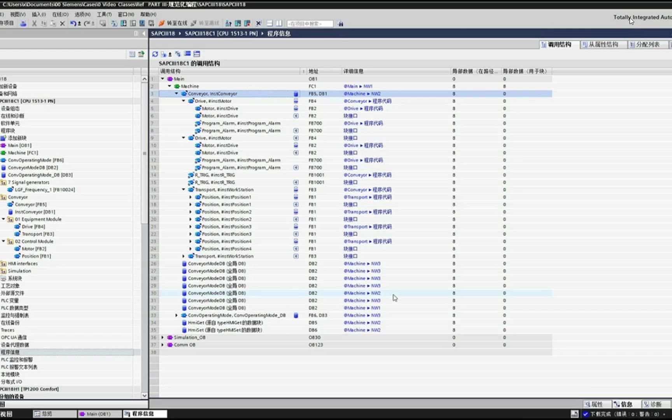Collapse the Transport, #instWorkStation node on row 16
The image size is (672, 420).
click(184, 189)
